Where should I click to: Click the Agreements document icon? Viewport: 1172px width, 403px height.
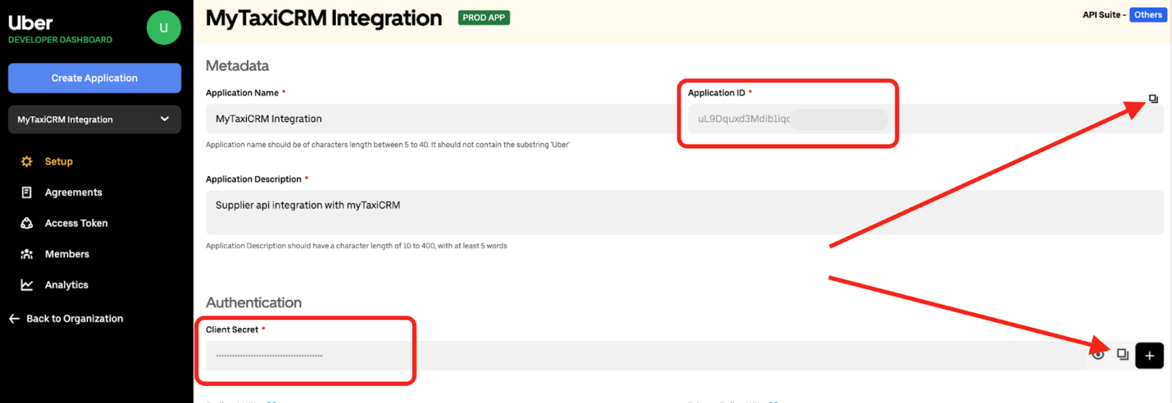pos(27,193)
